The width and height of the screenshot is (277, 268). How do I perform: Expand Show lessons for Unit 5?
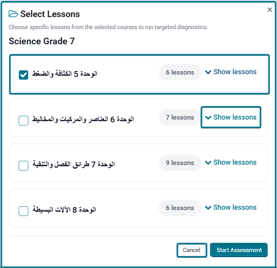(231, 72)
